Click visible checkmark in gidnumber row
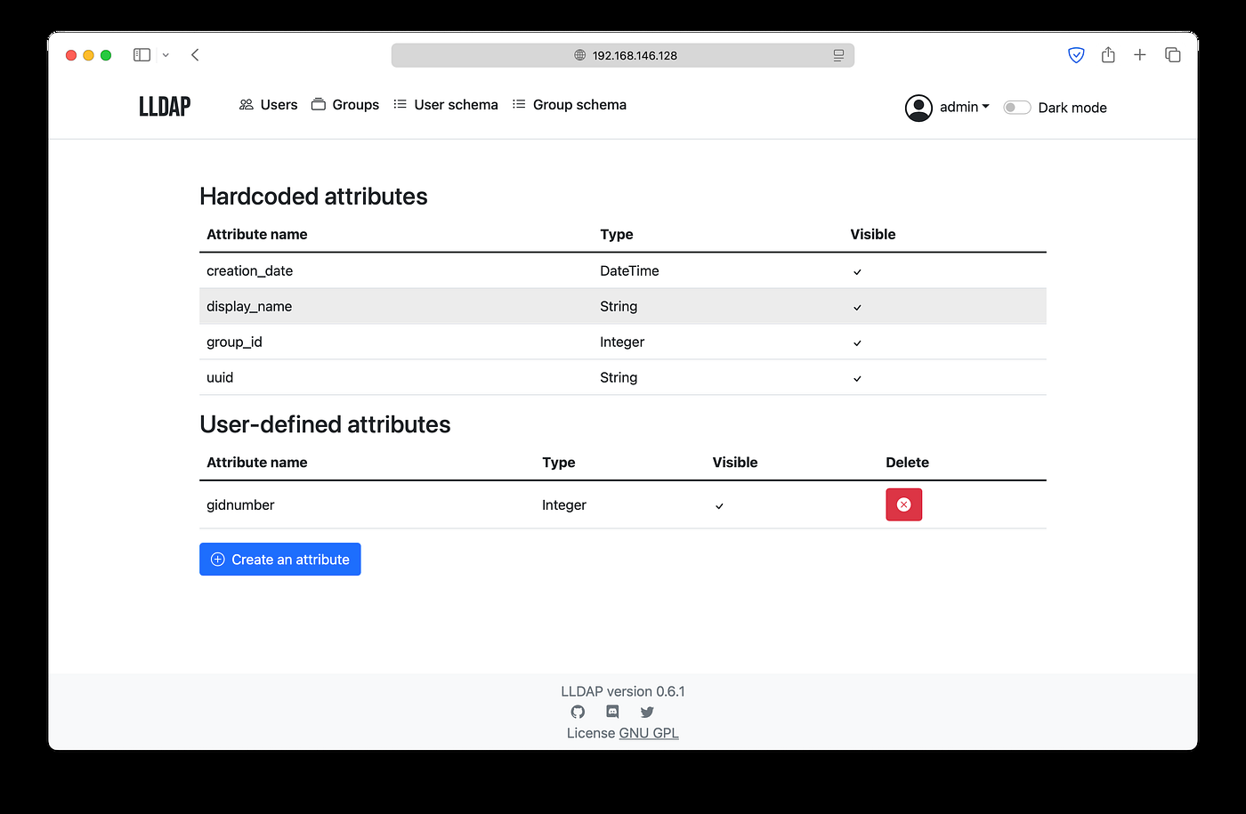Viewport: 1246px width, 814px height. [x=719, y=506]
